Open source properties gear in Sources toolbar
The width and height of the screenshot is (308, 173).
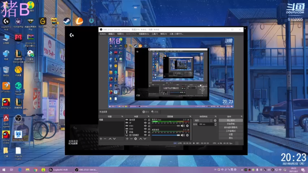tap(136, 139)
